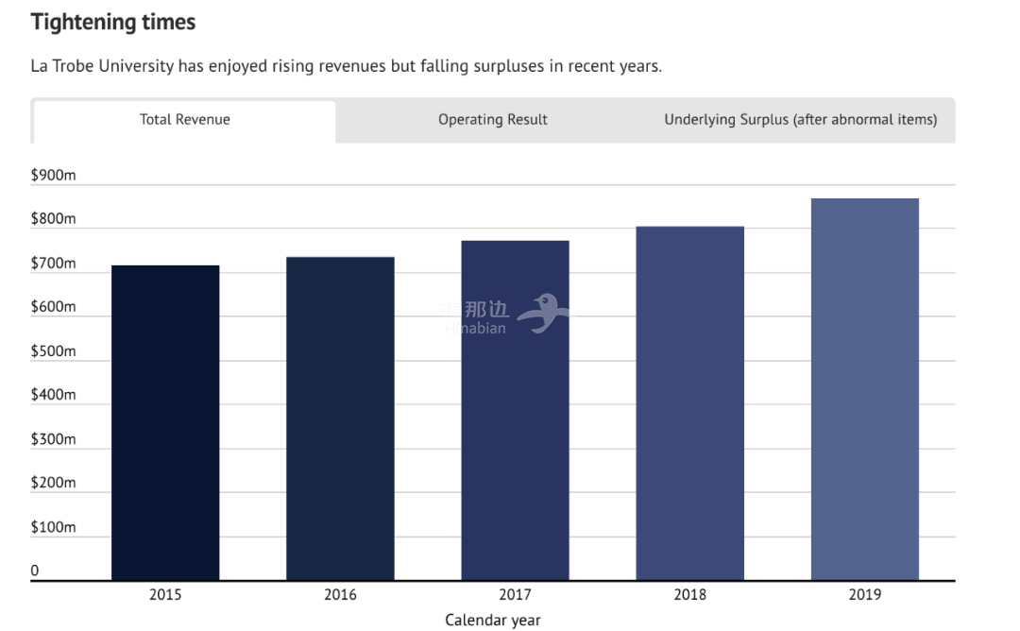
Task: Select the 2019 x-axis label
Action: point(864,595)
